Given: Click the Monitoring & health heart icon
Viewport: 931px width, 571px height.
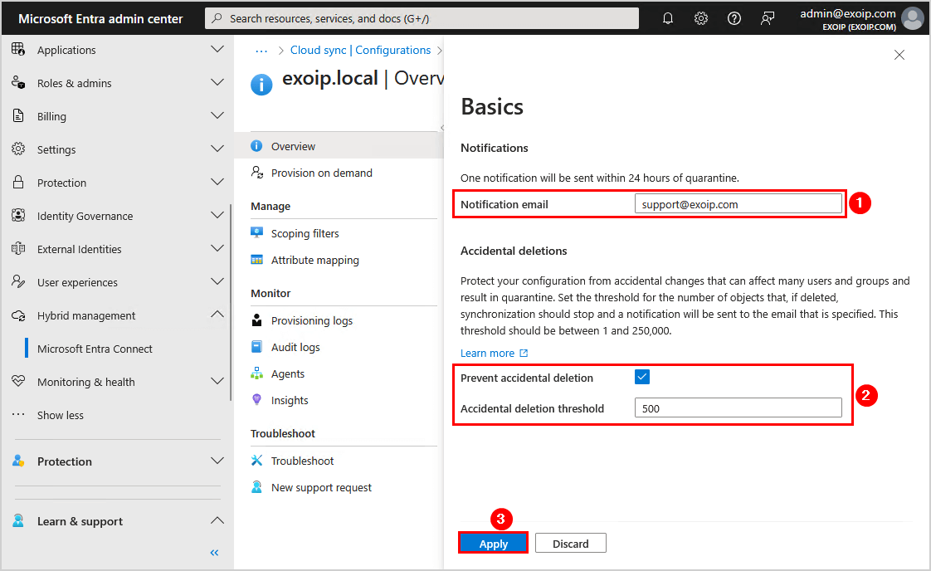Looking at the screenshot, I should 18,381.
